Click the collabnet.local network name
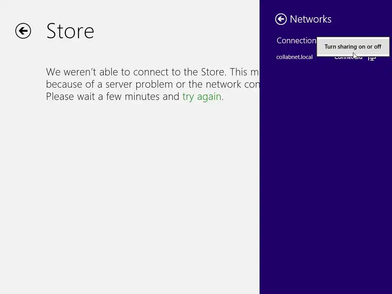This screenshot has width=392, height=294. (x=294, y=57)
